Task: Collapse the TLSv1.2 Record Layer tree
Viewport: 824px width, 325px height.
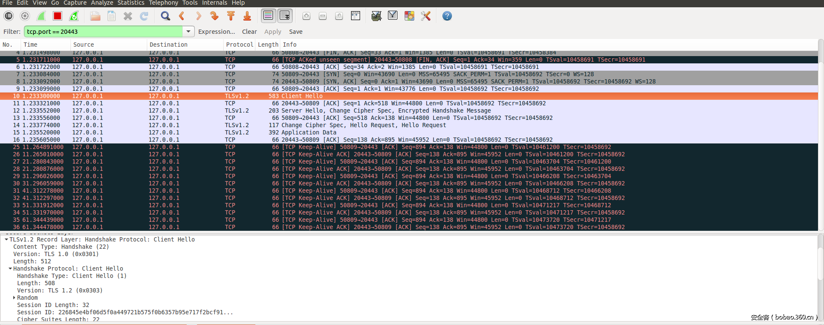Action: tap(6, 239)
